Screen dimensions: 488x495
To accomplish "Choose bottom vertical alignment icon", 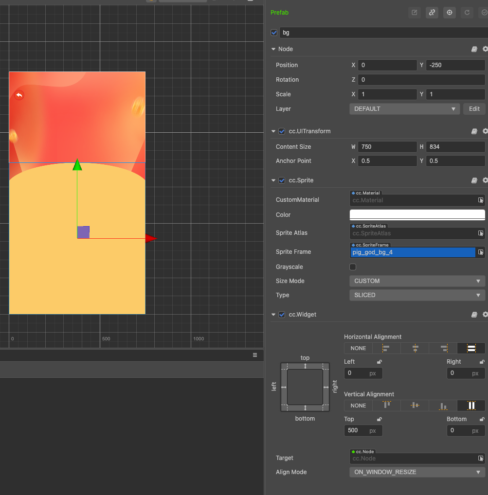I will pyautogui.click(x=443, y=406).
